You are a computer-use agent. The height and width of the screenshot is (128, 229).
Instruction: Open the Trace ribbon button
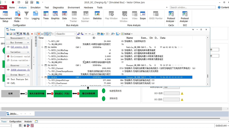(x=46, y=17)
